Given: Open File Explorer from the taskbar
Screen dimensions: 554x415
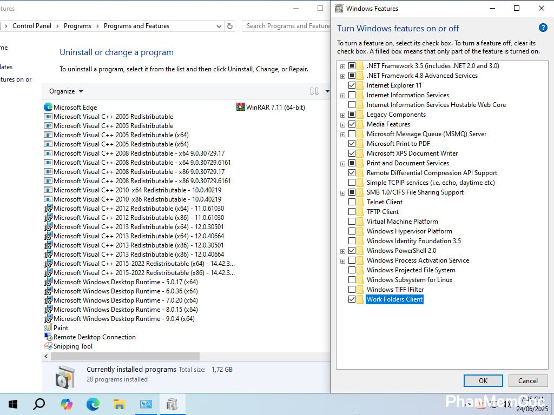Looking at the screenshot, I should click(x=119, y=404).
